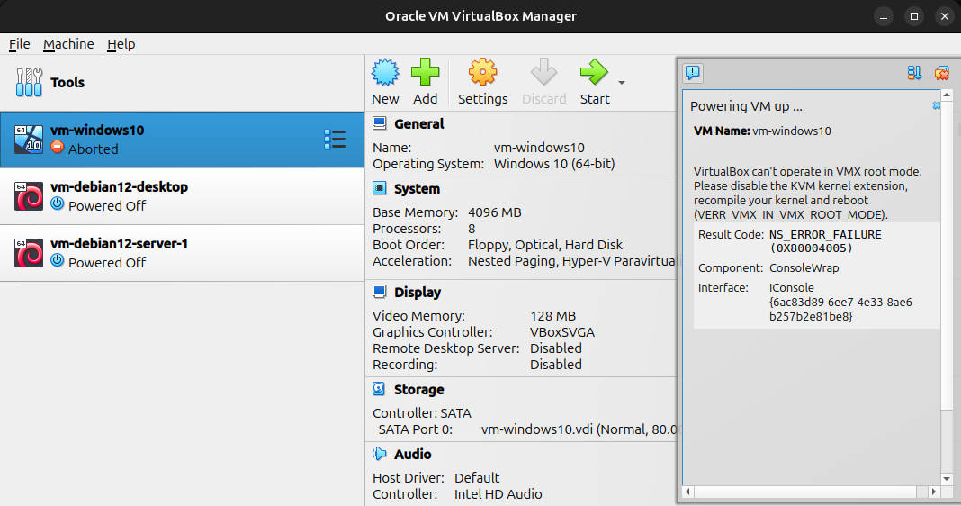Open the Help menu

[x=121, y=44]
